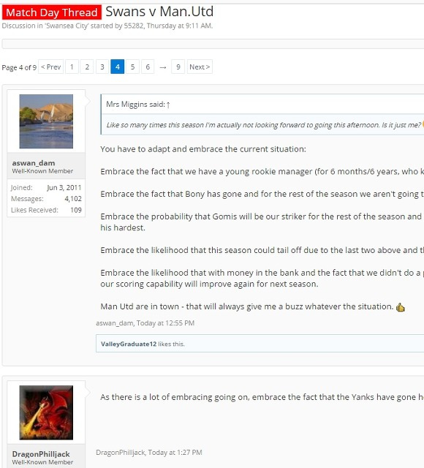Open ValleyGraduate12's profile from likes
Viewport: 424px width, 468px height.
tap(129, 344)
